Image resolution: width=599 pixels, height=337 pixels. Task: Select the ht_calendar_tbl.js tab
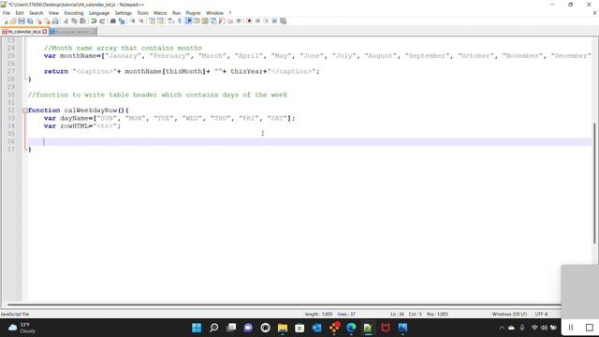24,32
